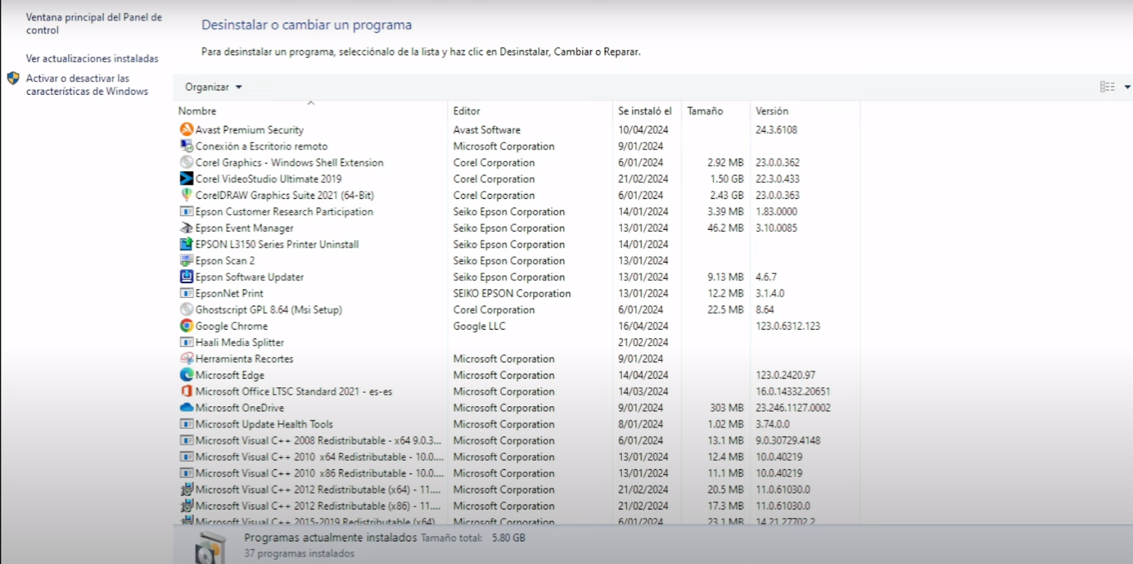The width and height of the screenshot is (1133, 564).
Task: Click the CorelDRAW Graphics Suite 2021 icon
Action: click(x=186, y=195)
